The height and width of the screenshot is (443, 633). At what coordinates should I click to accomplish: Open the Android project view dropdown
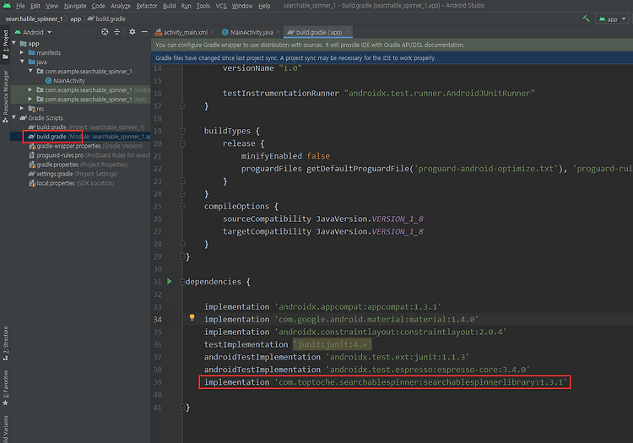pyautogui.click(x=33, y=32)
